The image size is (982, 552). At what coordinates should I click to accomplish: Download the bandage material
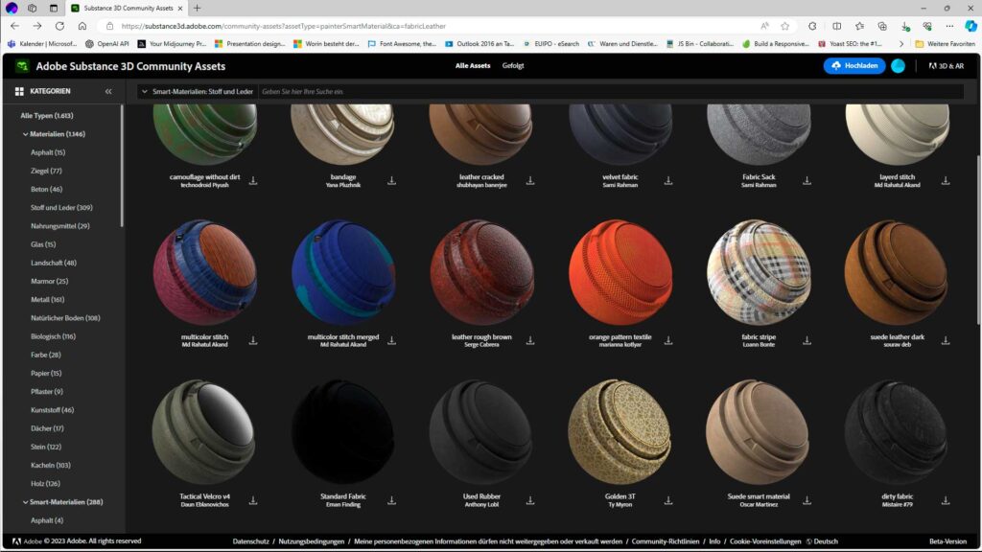[x=391, y=180]
